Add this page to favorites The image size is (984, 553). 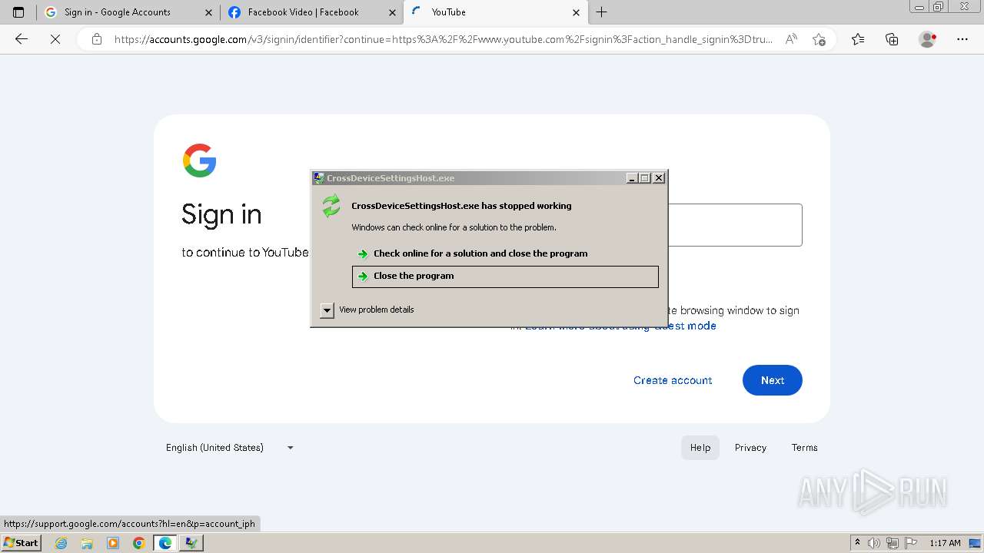point(819,39)
